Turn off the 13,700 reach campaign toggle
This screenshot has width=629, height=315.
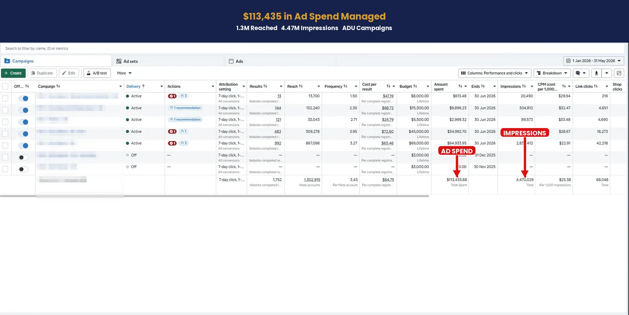tap(24, 99)
